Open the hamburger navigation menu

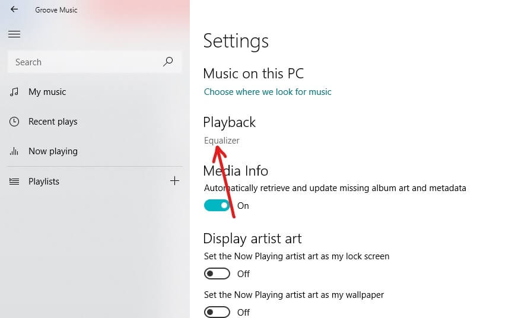(14, 34)
